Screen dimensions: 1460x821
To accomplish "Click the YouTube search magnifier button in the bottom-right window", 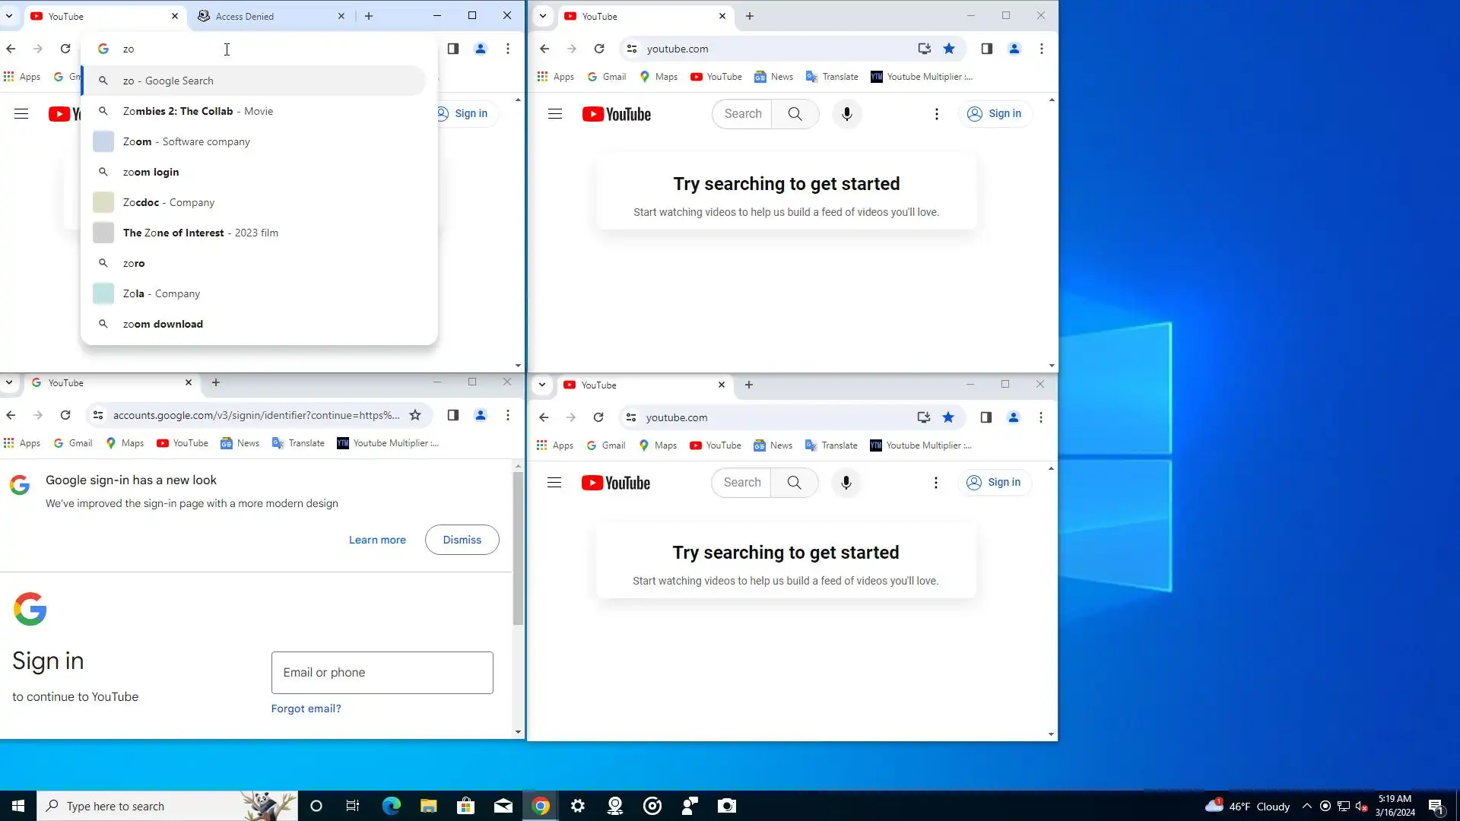I will pos(794,483).
